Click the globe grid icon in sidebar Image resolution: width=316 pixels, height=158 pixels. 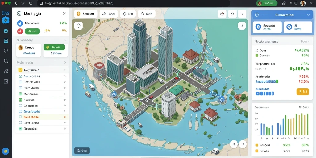click(x=6, y=61)
